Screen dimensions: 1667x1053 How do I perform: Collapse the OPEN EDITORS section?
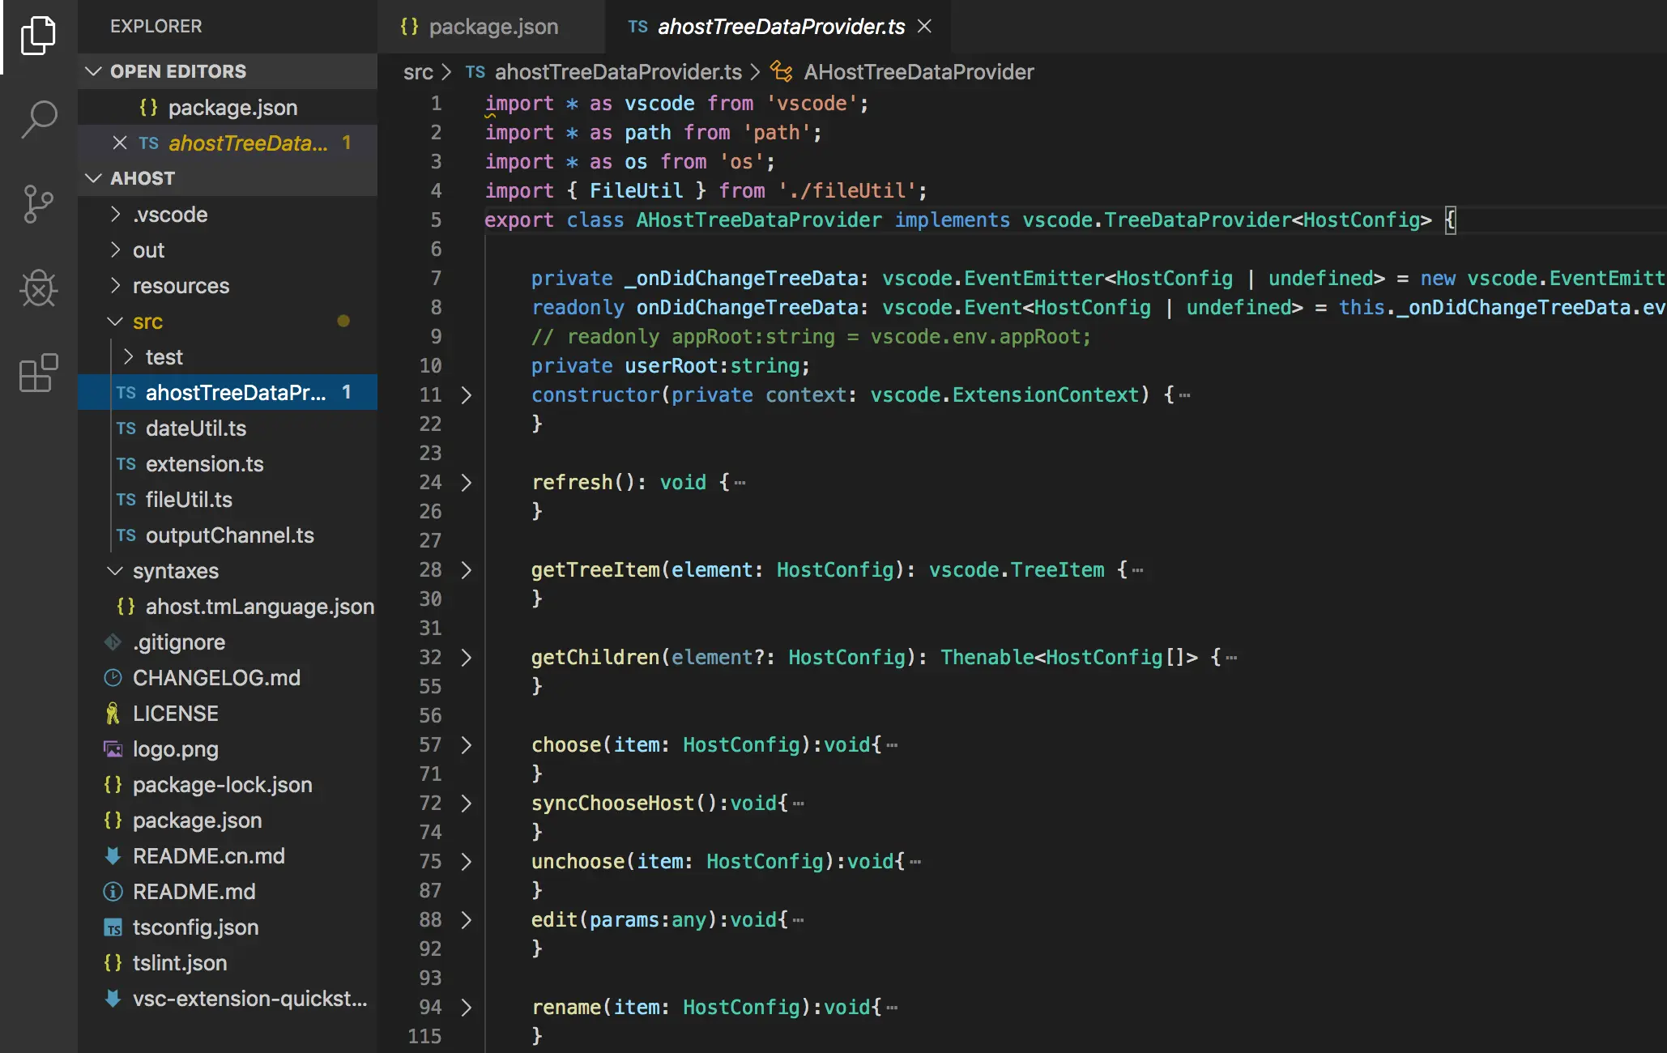coord(94,71)
